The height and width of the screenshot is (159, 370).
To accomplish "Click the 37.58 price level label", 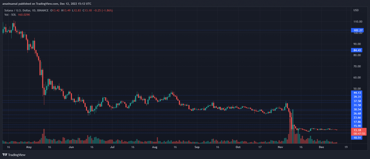I will (357, 101).
